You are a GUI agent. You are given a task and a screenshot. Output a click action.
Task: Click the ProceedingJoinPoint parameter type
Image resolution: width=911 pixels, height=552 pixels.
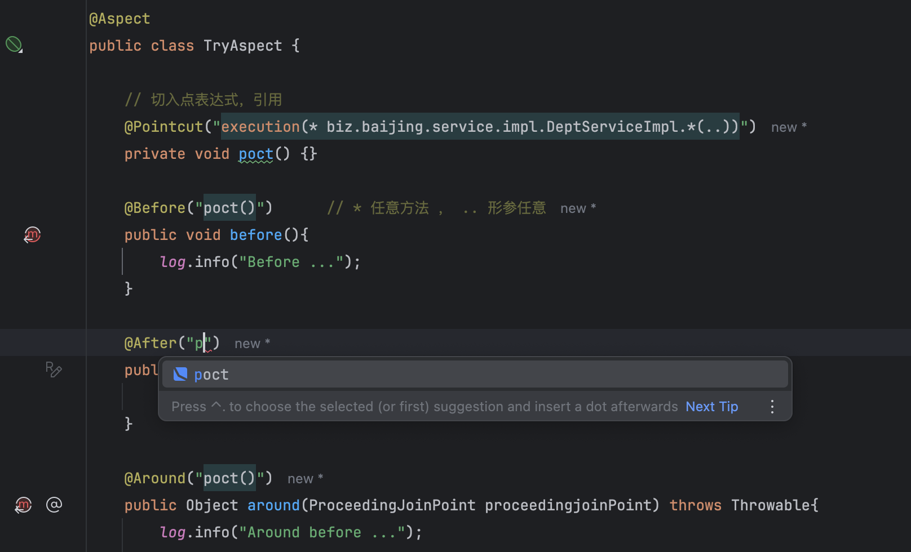pyautogui.click(x=392, y=505)
